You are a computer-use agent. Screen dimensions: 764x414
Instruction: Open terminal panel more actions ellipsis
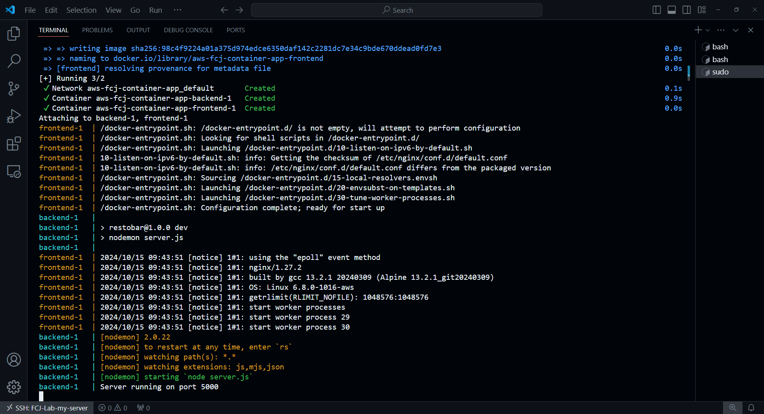click(721, 30)
